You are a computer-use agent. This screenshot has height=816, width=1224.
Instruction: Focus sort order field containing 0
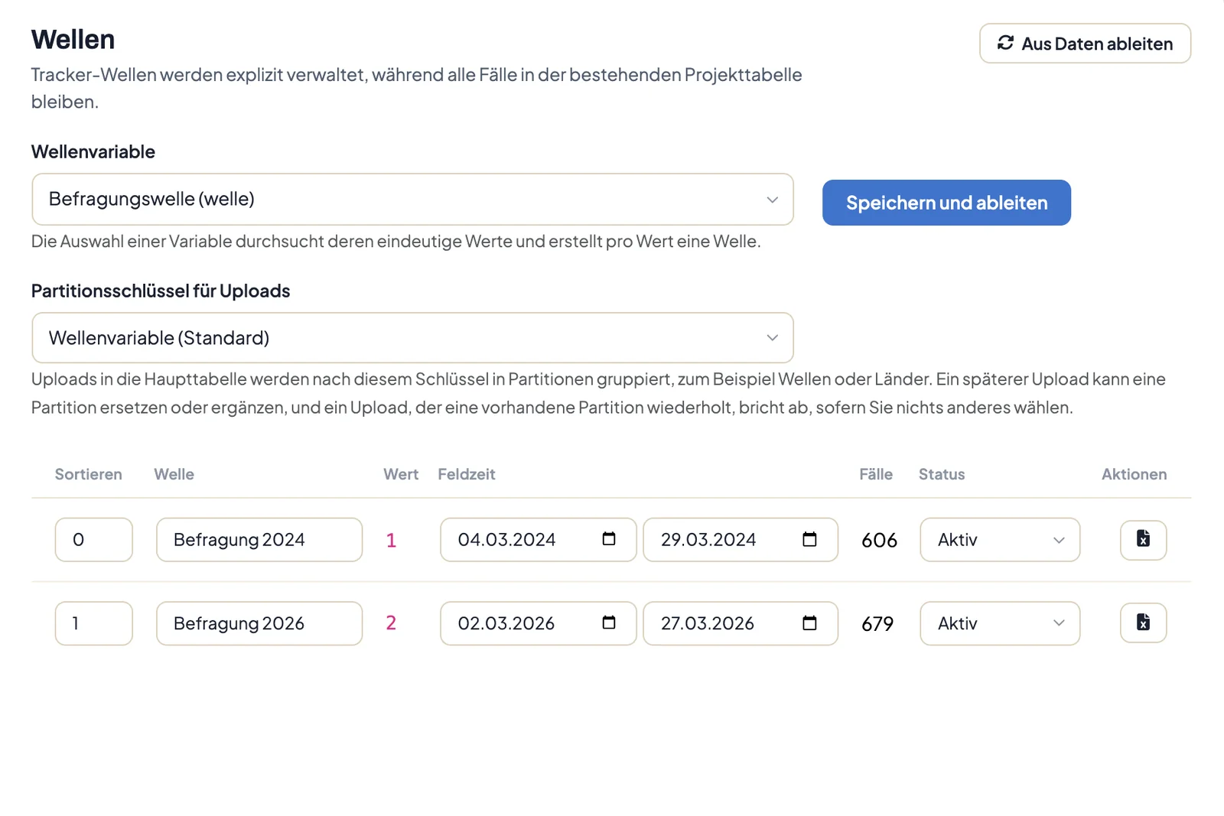93,540
